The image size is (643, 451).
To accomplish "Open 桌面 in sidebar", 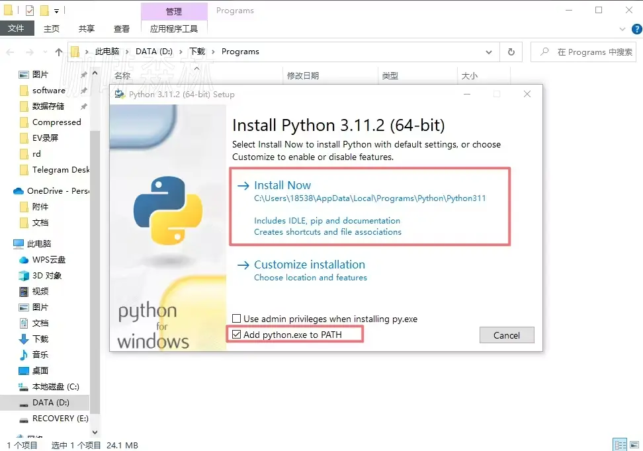I will tap(40, 370).
